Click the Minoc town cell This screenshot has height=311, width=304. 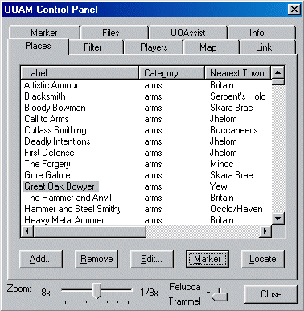click(222, 164)
